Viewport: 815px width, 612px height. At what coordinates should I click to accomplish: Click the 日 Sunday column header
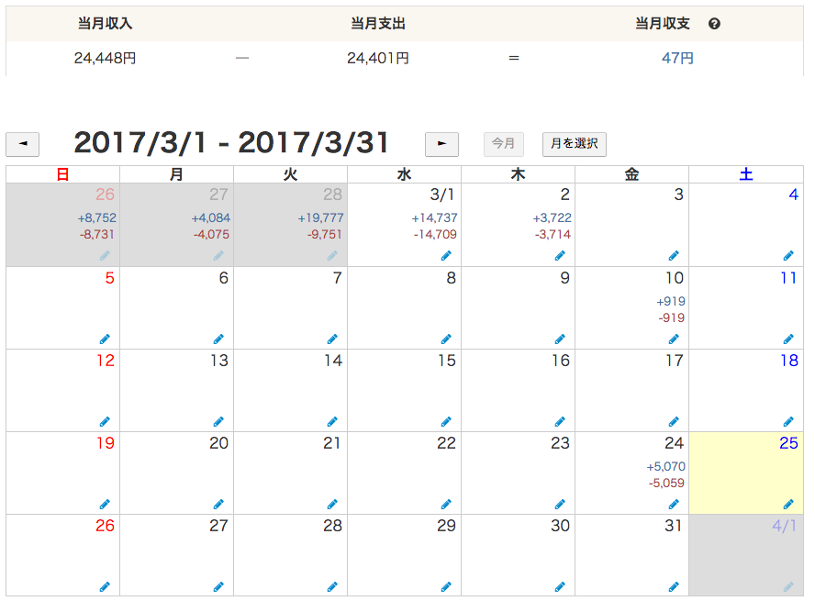[63, 174]
